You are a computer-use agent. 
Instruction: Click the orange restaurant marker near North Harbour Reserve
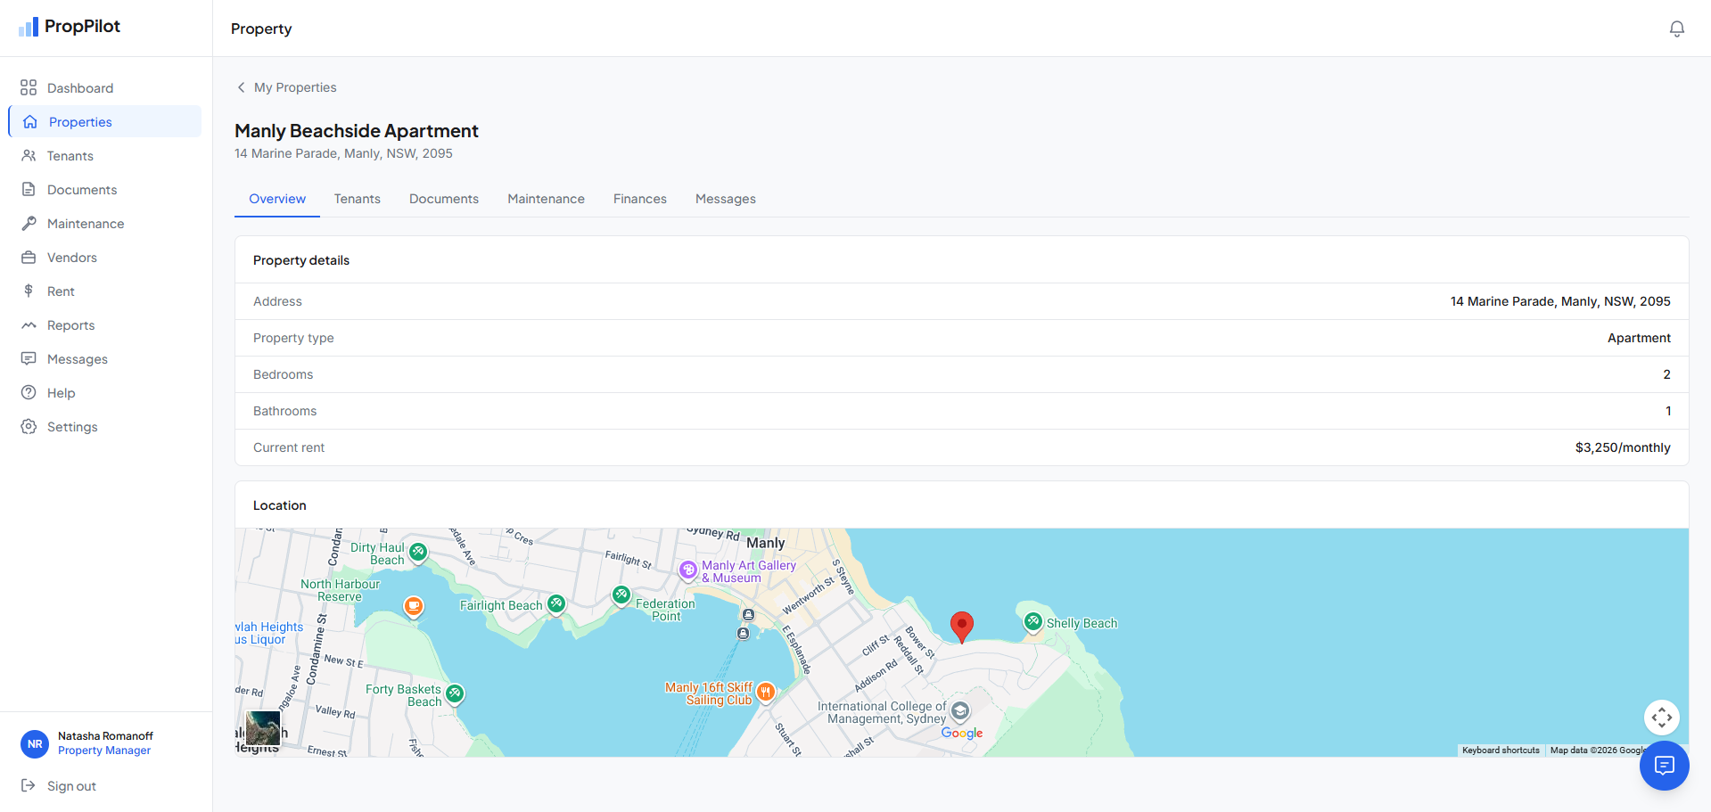point(413,607)
